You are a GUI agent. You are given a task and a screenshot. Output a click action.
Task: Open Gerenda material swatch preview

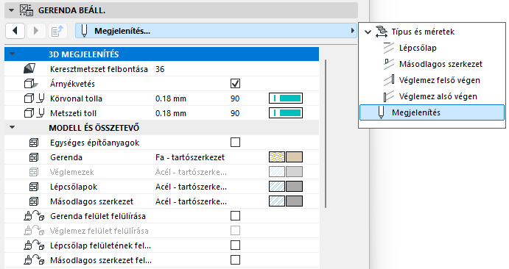pyautogui.click(x=286, y=157)
